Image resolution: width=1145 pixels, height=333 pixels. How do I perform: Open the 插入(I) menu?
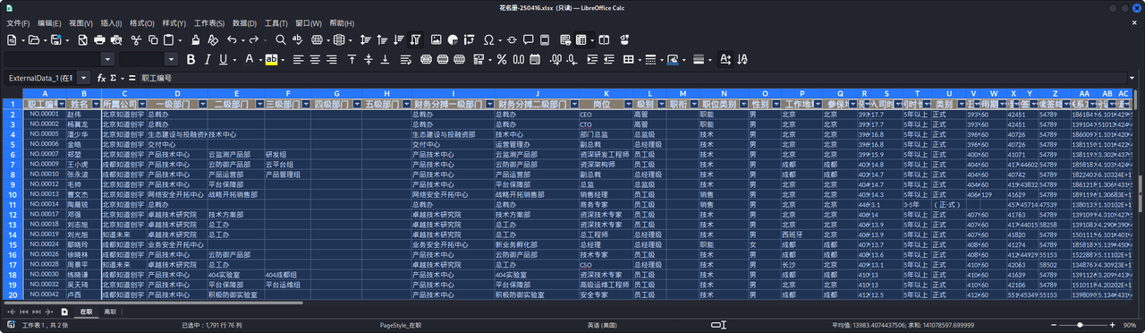pyautogui.click(x=111, y=22)
